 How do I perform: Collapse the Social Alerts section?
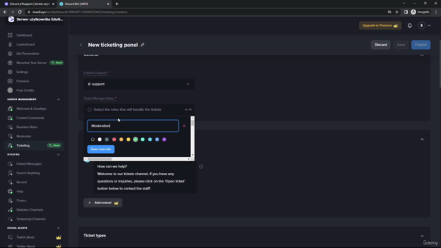click(x=59, y=228)
